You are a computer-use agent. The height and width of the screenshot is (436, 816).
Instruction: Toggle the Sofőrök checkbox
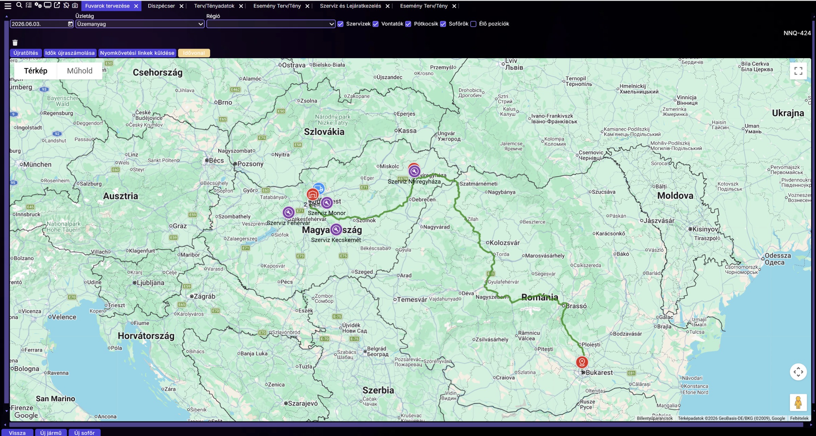tap(443, 24)
